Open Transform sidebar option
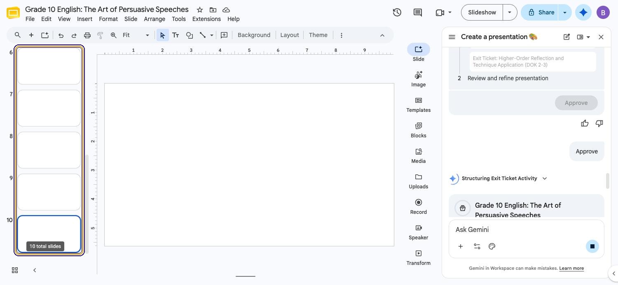Viewport: 618px width, 285px height. coord(419,257)
